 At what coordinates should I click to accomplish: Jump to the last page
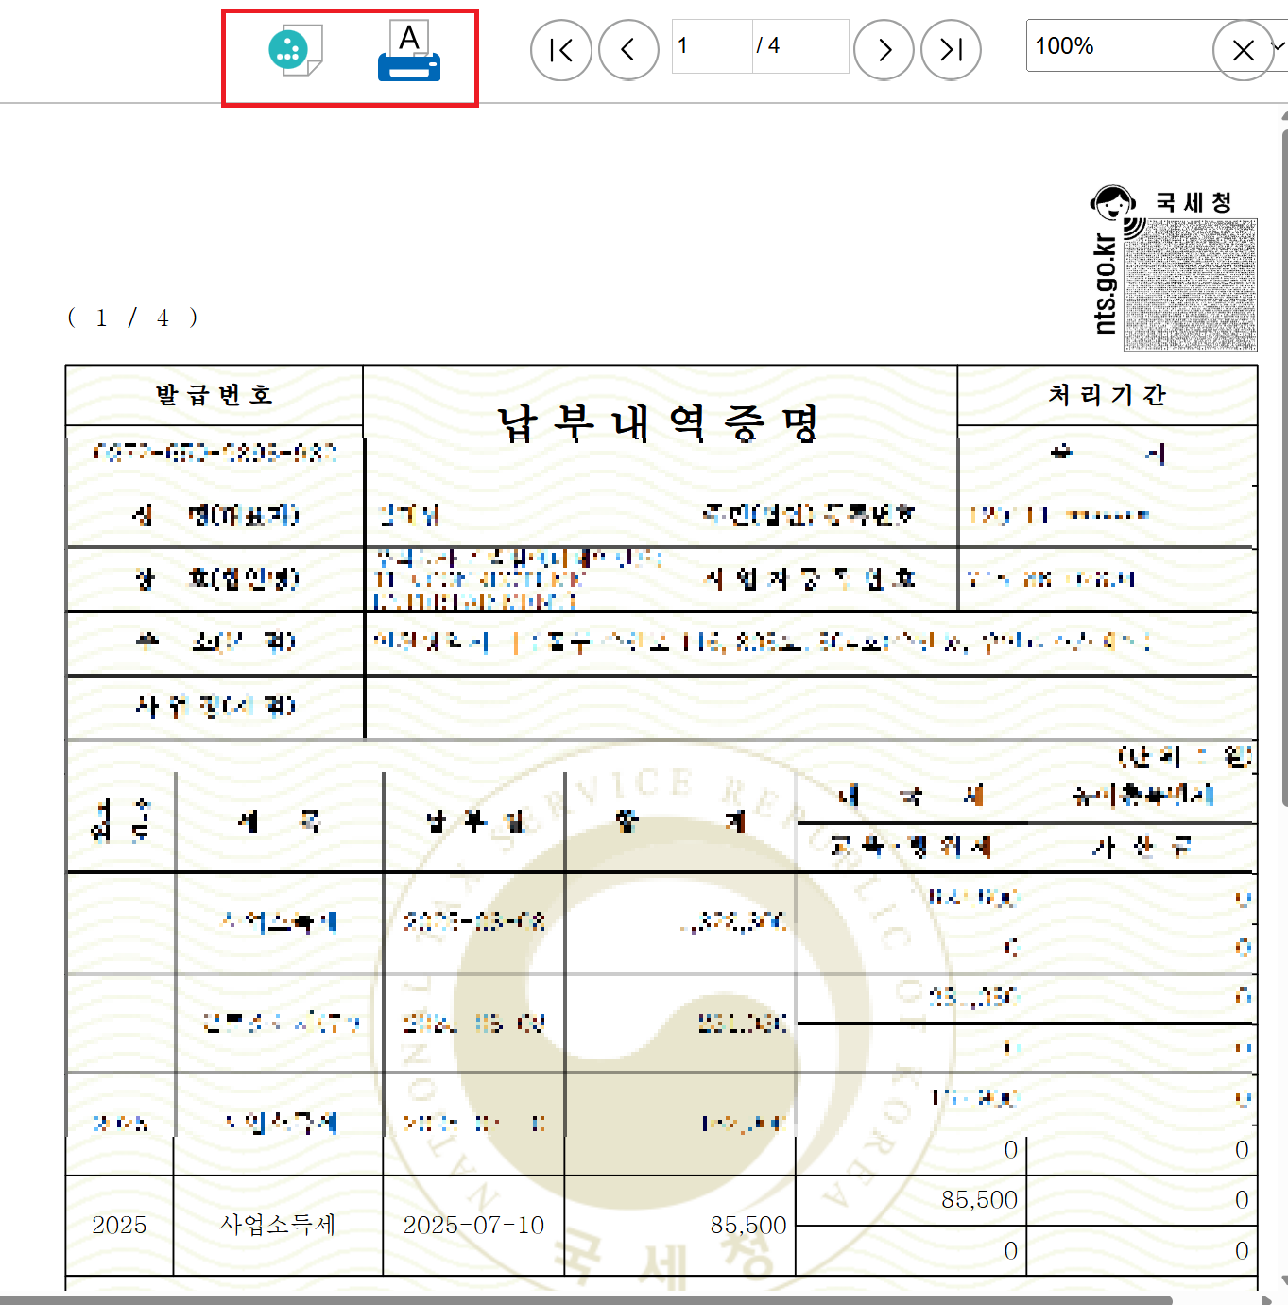coord(951,50)
